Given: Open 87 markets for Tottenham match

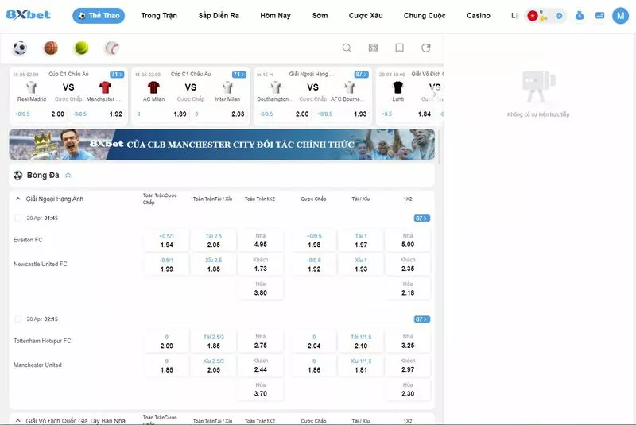Looking at the screenshot, I should tap(422, 319).
